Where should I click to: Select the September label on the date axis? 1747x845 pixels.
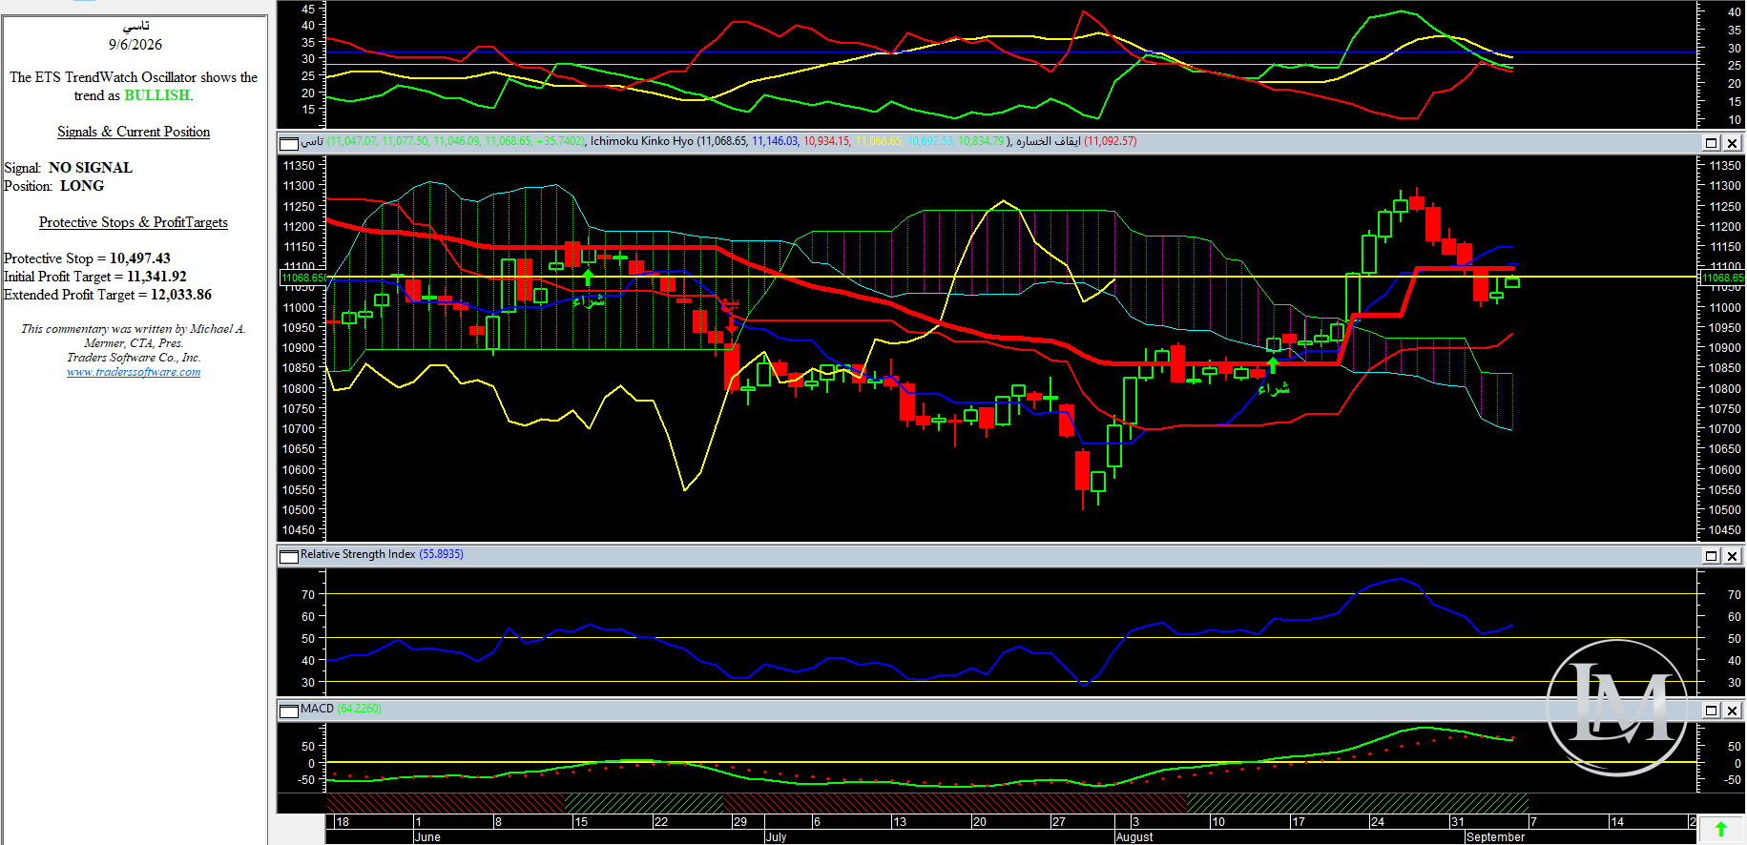coord(1495,837)
